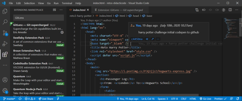Open the Run and Debug view
The width and height of the screenshot is (242, 101).
(5, 44)
